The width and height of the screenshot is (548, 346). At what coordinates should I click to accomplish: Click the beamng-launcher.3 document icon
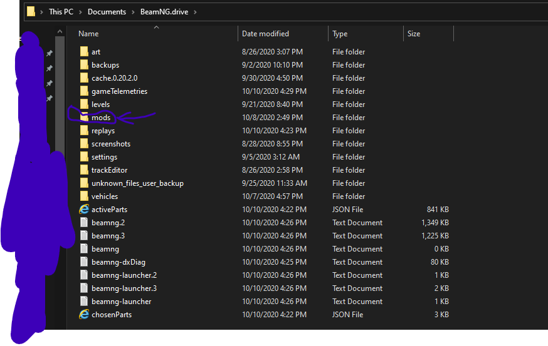(x=84, y=288)
